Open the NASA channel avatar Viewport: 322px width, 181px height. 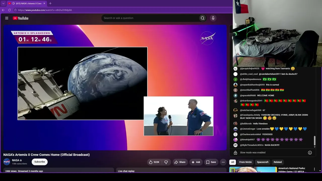(x=7, y=162)
